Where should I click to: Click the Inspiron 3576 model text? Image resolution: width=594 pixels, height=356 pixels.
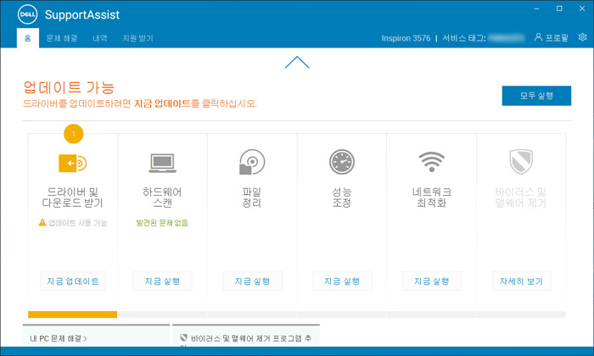tap(406, 38)
